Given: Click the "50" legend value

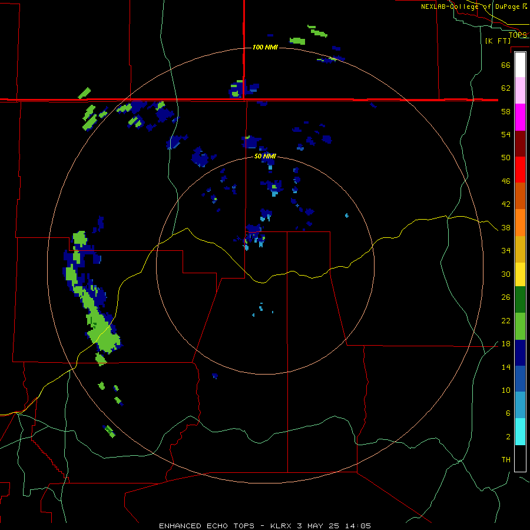Looking at the screenshot, I should [x=506, y=157].
